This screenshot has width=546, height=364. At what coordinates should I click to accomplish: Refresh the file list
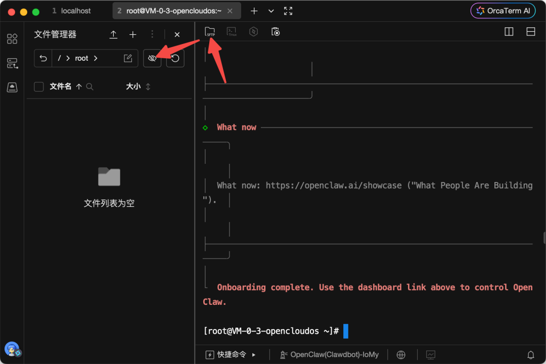[175, 58]
